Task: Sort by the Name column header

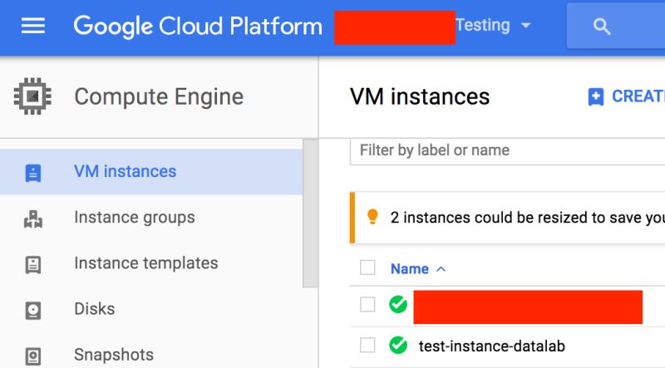Action: point(409,269)
